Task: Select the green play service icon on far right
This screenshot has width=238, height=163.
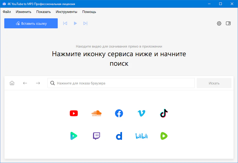Action: coord(164,136)
